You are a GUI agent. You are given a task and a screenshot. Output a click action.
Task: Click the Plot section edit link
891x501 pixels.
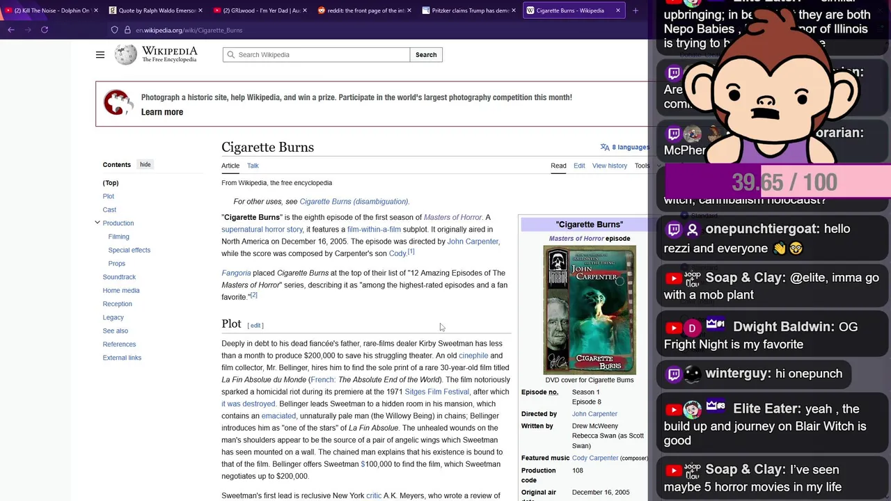(255, 326)
